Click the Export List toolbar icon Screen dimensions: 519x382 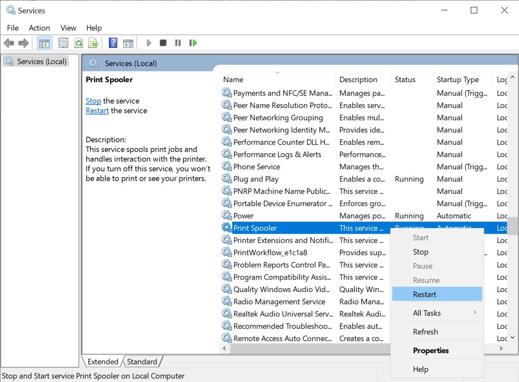(93, 43)
